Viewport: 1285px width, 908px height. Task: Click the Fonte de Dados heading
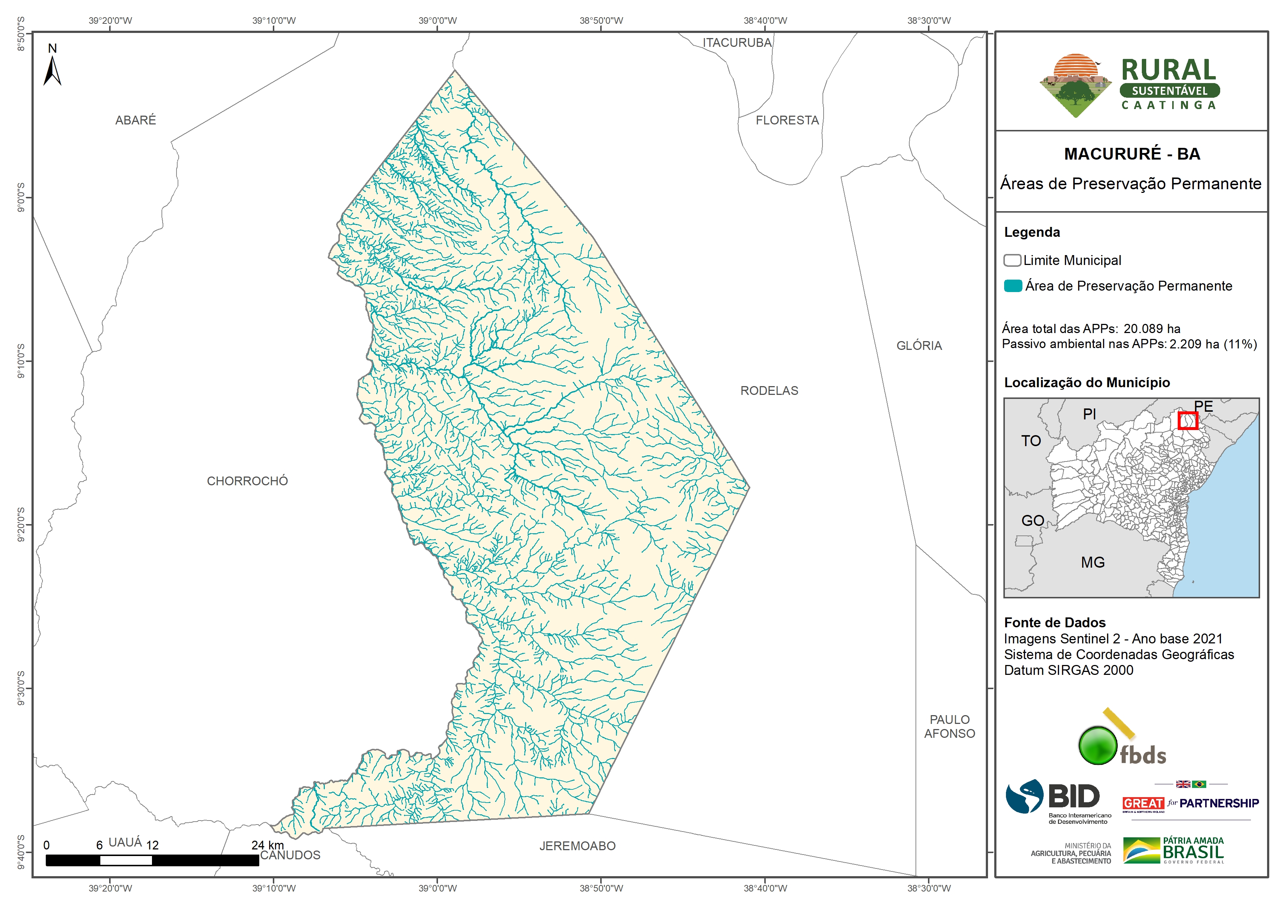pyautogui.click(x=1054, y=623)
